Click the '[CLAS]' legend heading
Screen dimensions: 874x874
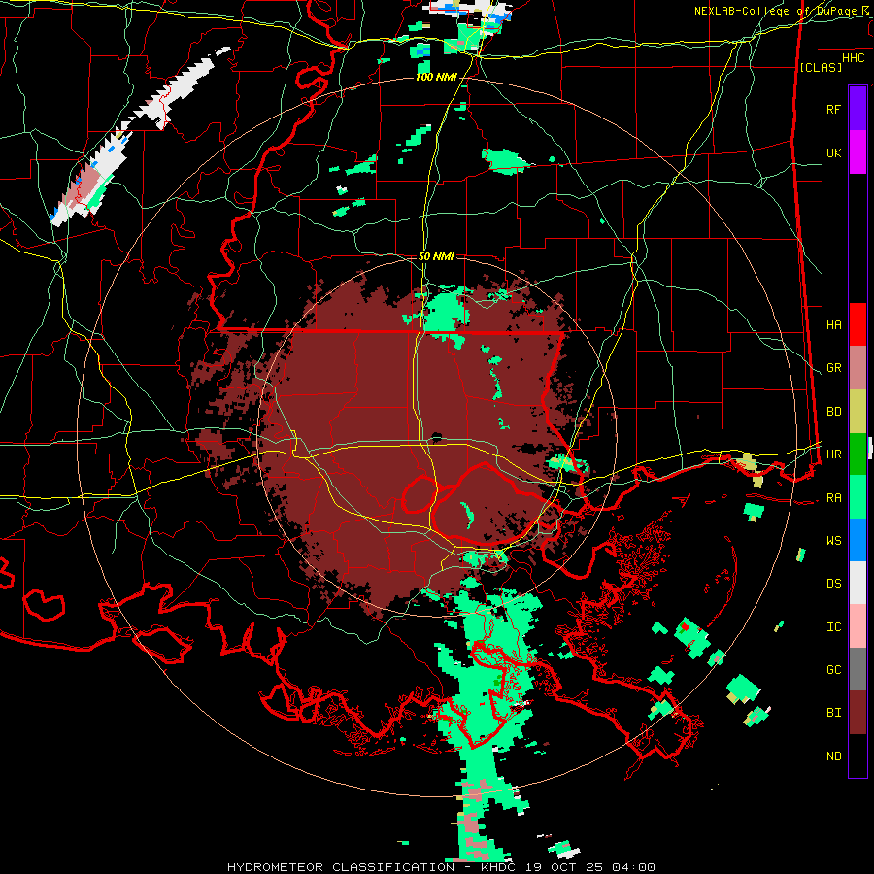pyautogui.click(x=821, y=67)
